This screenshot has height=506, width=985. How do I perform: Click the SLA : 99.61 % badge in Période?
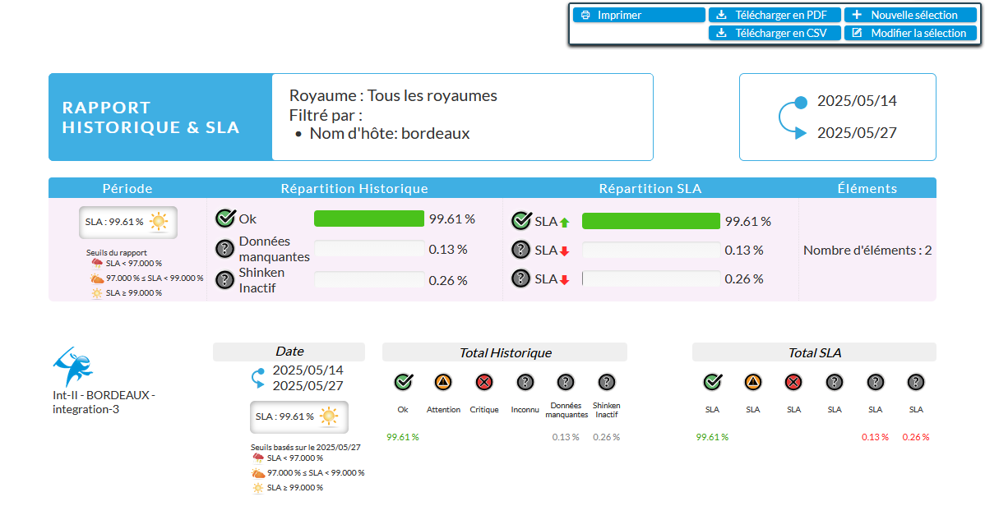[128, 223]
